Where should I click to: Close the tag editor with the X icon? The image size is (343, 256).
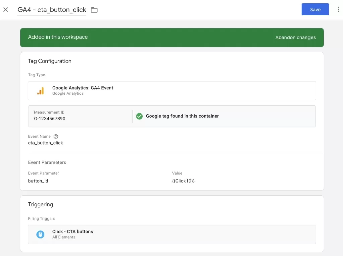coord(6,10)
